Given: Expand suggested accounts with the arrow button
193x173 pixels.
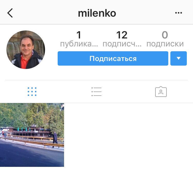Looking at the screenshot, I should 179,58.
